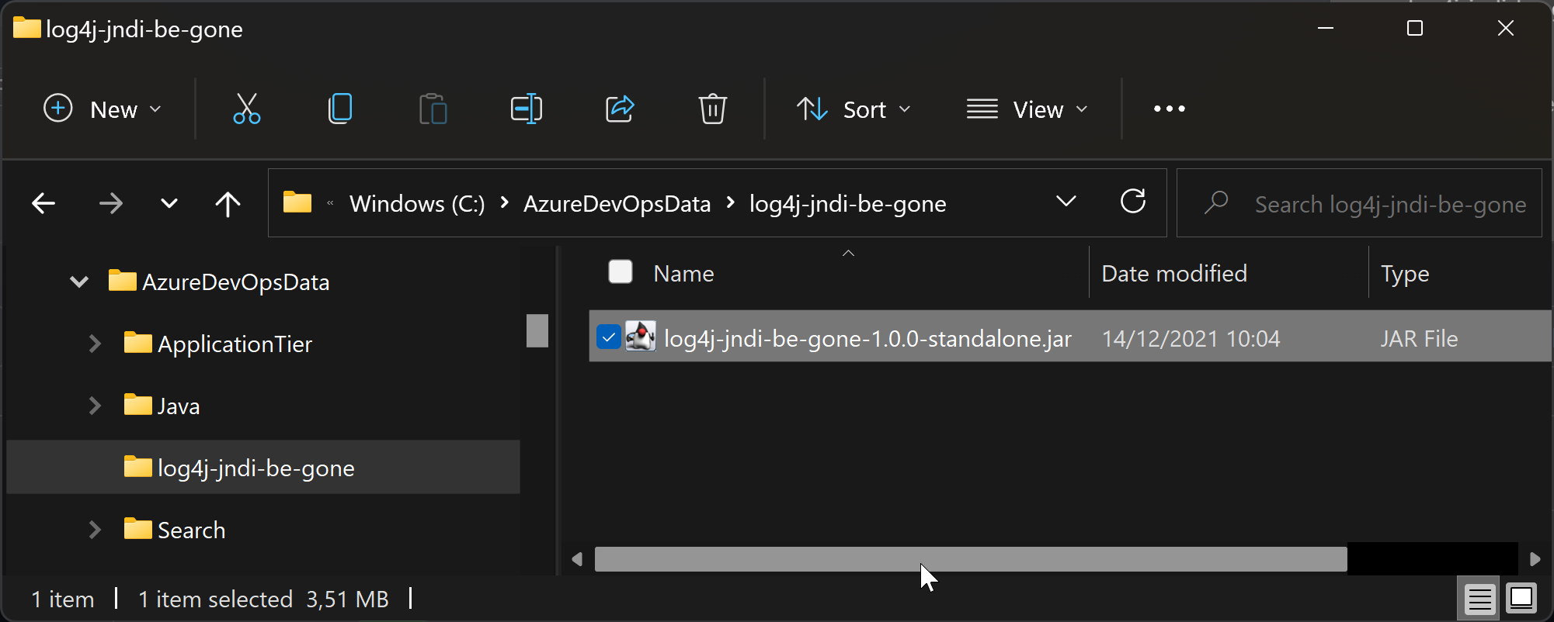Go forward with the right arrow
The height and width of the screenshot is (622, 1554).
click(x=111, y=204)
